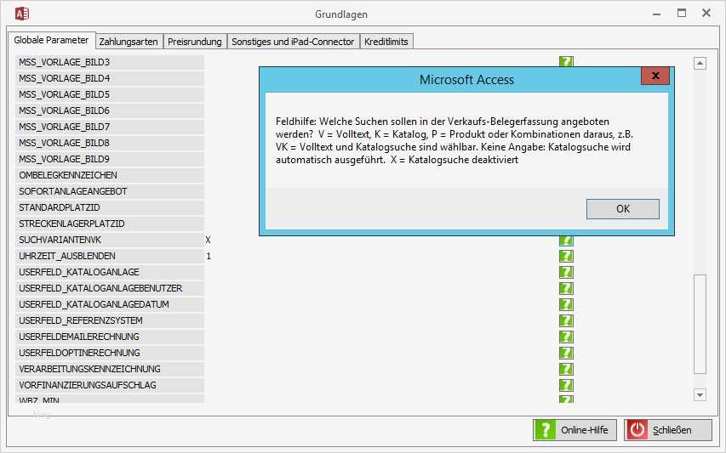Image resolution: width=726 pixels, height=453 pixels.
Task: Select the MSS_VORLAGE_BILD8 parameter name
Action: click(110, 143)
